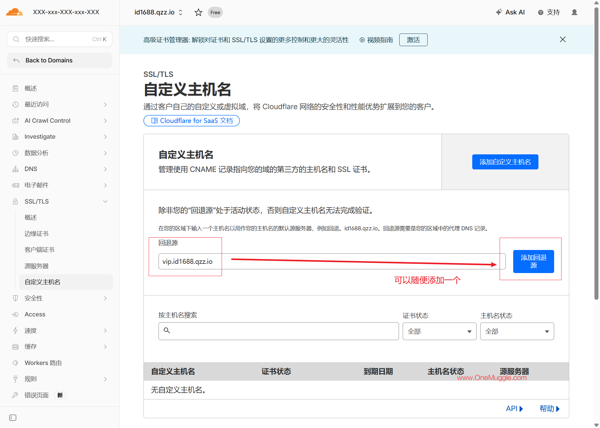This screenshot has height=428, width=600.
Task: Click the DNS network icon
Action: click(15, 169)
